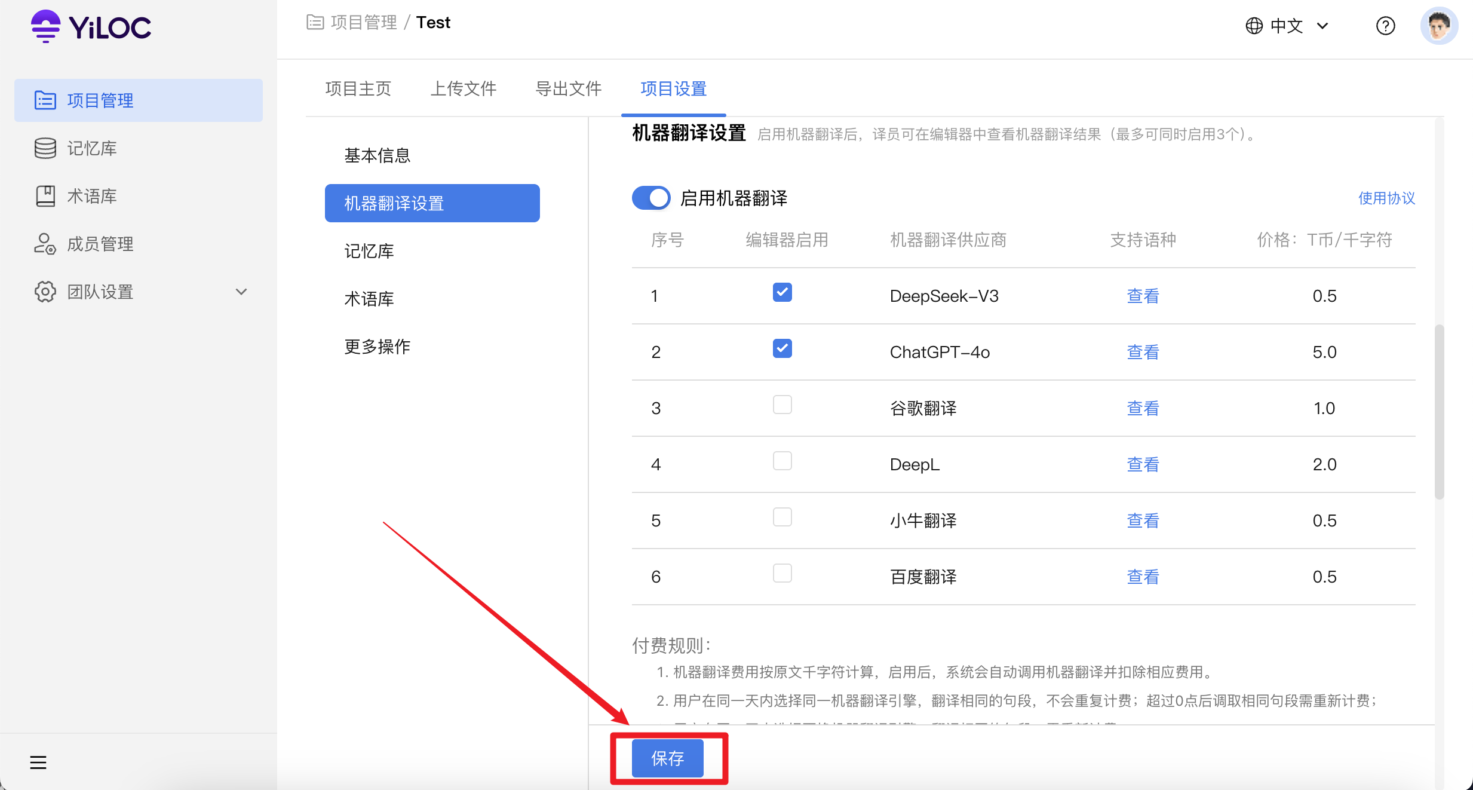Open 基本信息 settings section

click(x=377, y=155)
